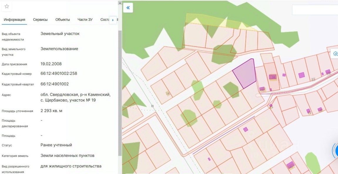
Task: Click the magnifier icon at map's right edge
Action: [x=335, y=53]
